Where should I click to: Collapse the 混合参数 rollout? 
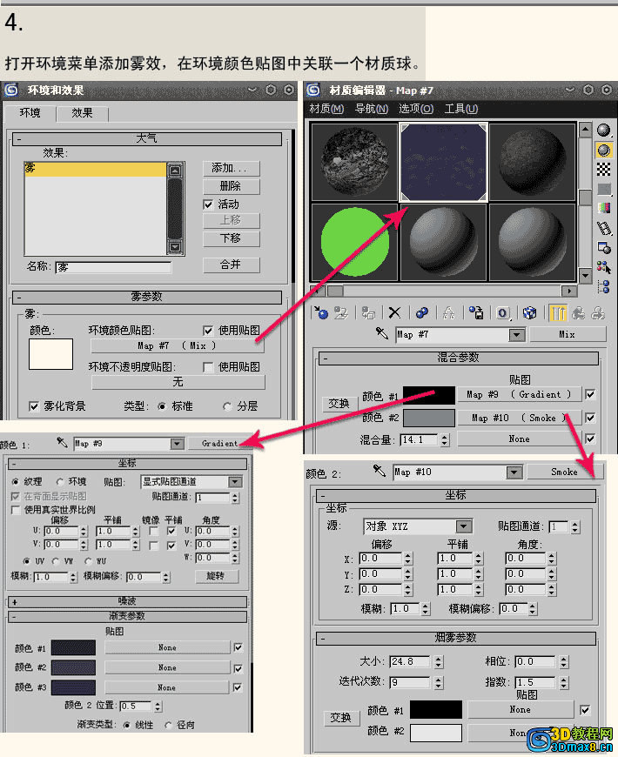click(458, 358)
